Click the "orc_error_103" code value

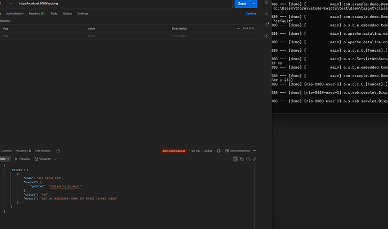(49, 178)
